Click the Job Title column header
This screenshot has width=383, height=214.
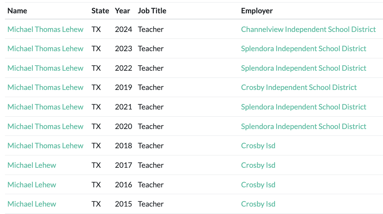point(152,11)
